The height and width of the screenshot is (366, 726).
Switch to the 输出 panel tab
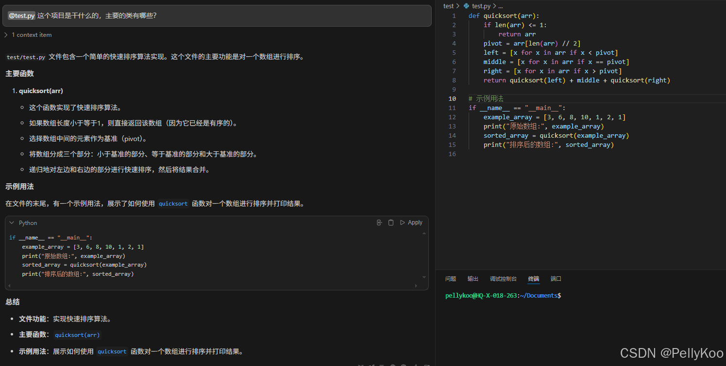(473, 279)
